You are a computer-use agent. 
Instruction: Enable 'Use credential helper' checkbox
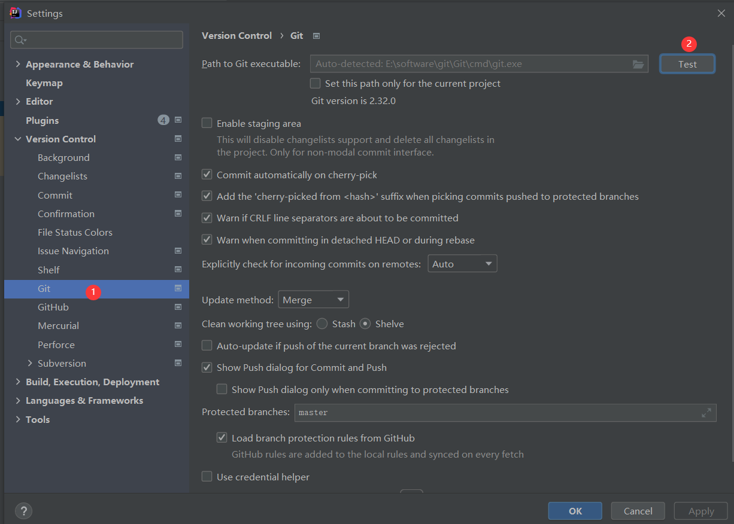[x=207, y=477]
